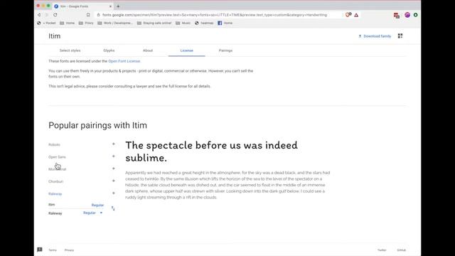Screen dimensions: 455x256
Task: Click the pairing preview headline text
Action: click(212, 151)
